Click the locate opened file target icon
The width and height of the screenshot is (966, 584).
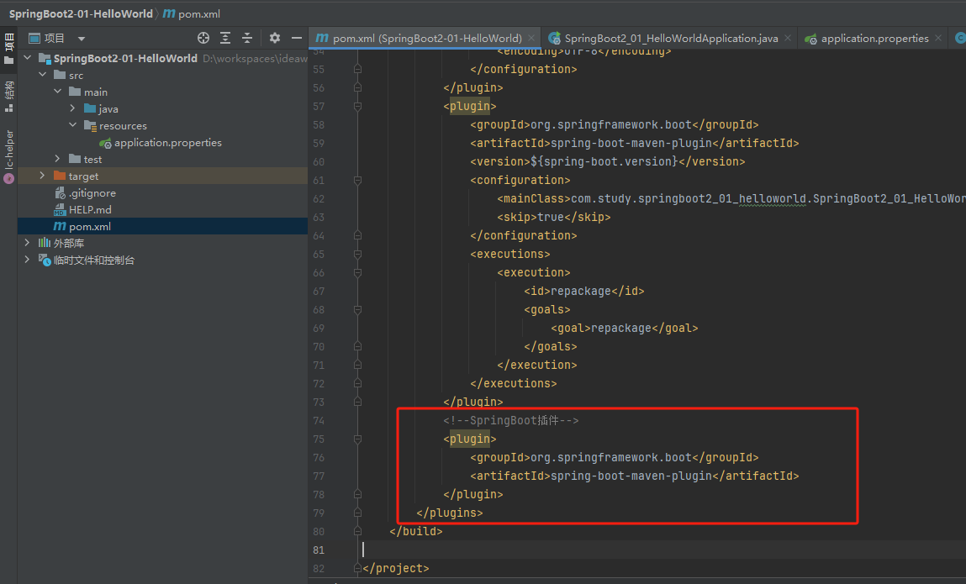203,38
